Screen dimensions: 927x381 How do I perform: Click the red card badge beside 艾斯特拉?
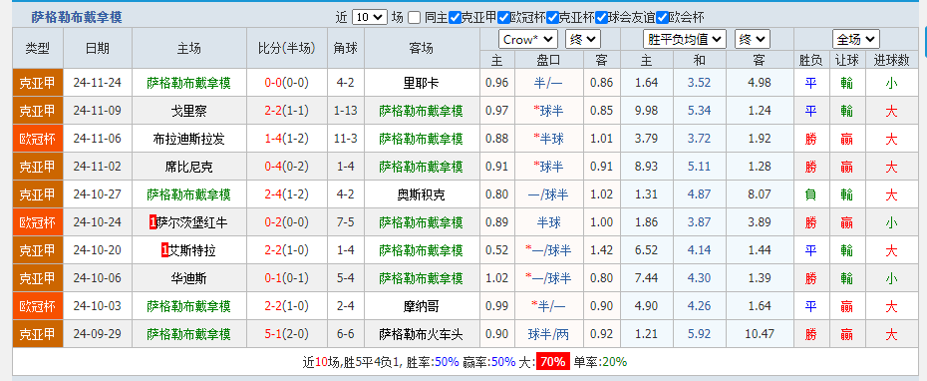click(164, 251)
